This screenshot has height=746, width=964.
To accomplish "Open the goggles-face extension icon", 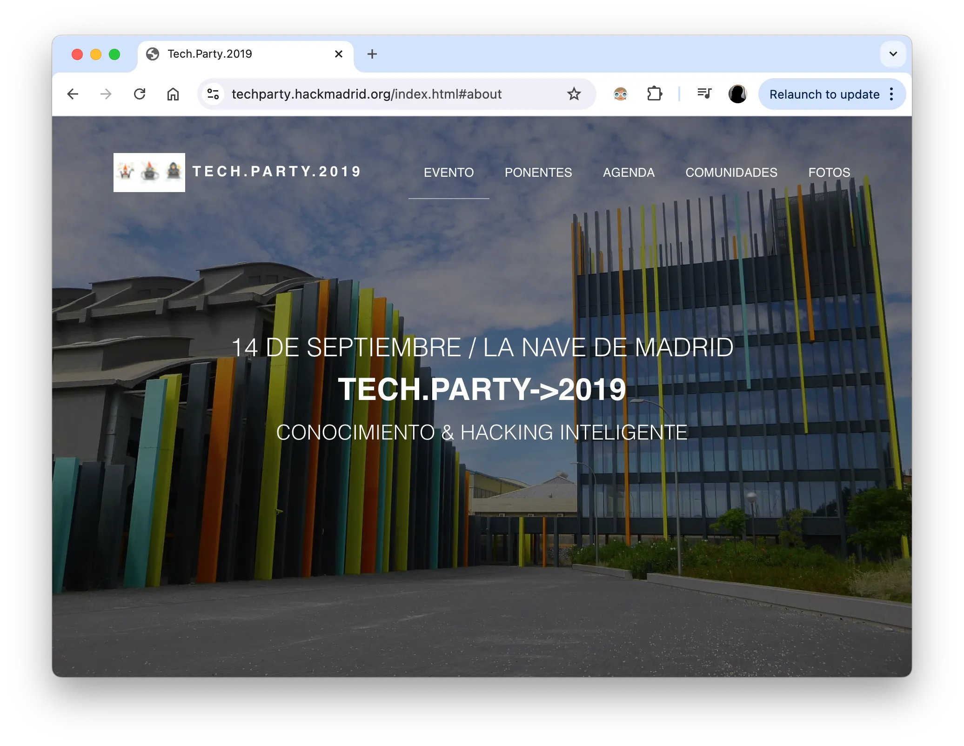I will click(620, 94).
